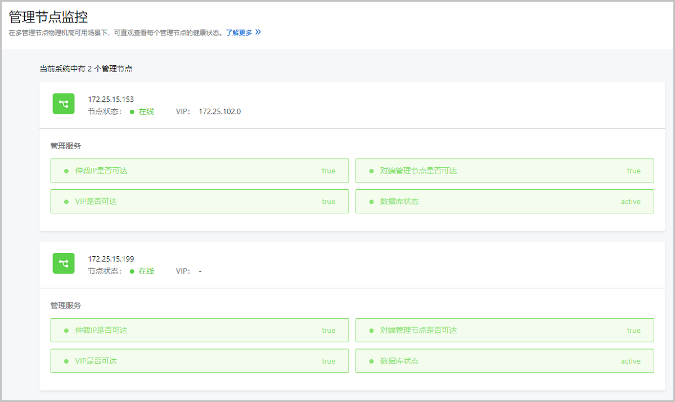The image size is (675, 402).
Task: Click the active value in second node's 数据库状态
Action: point(631,361)
